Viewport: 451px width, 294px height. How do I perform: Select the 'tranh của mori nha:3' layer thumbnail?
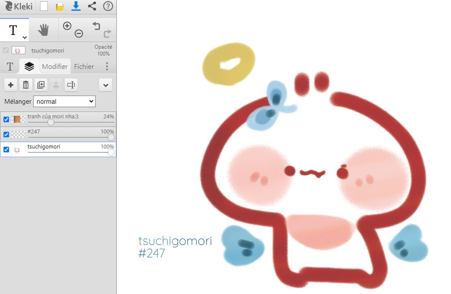[x=18, y=119]
